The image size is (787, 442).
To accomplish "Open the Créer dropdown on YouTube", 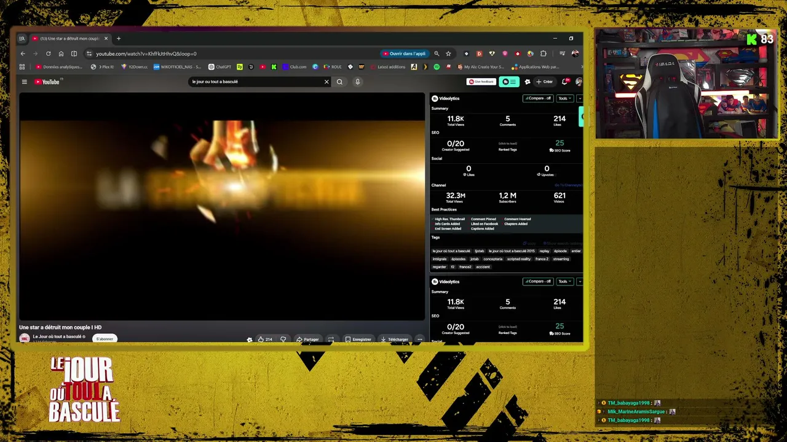I will tap(544, 82).
